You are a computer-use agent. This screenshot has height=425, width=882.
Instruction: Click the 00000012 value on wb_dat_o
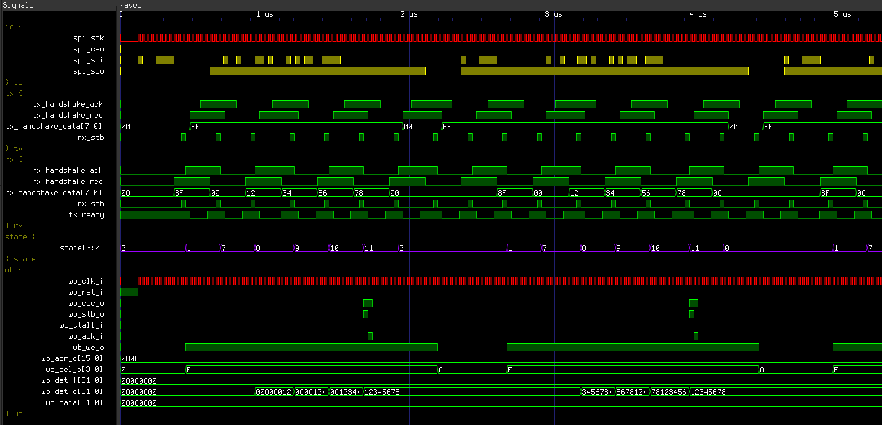274,392
